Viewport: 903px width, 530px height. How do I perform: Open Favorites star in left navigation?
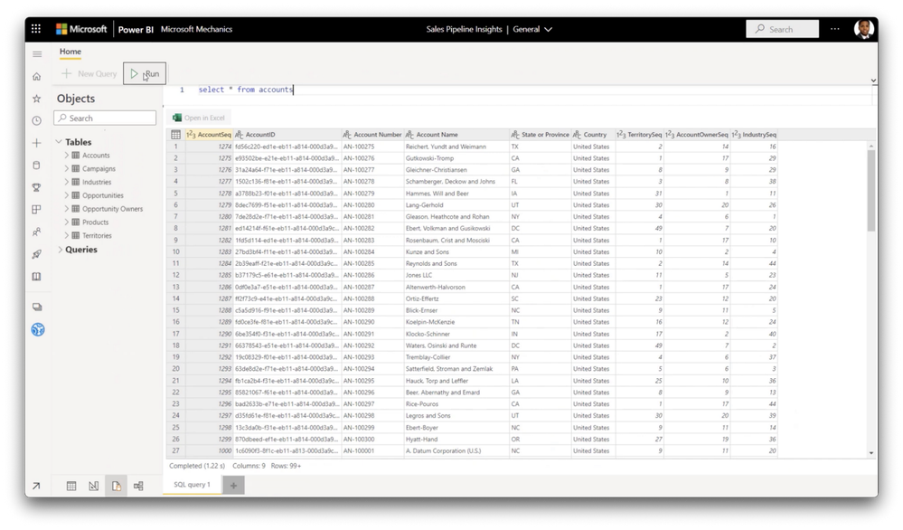click(37, 99)
